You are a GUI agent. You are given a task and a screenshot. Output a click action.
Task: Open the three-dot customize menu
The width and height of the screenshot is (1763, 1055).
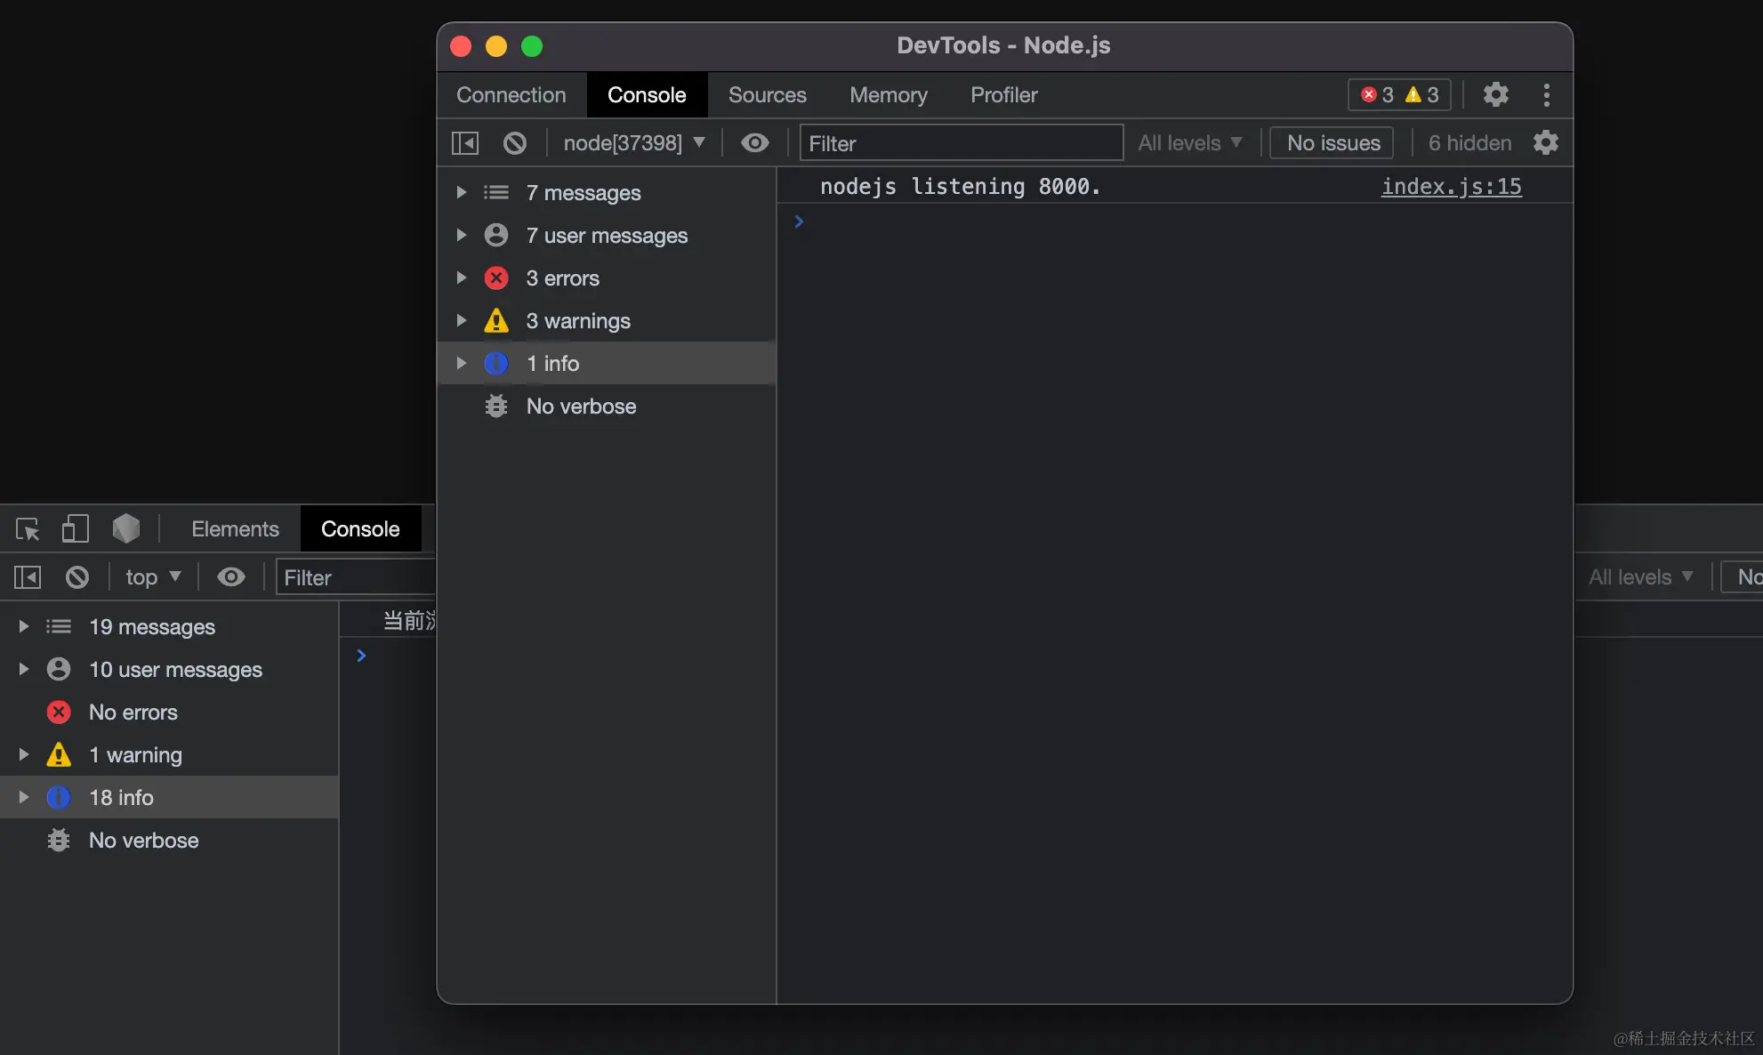pyautogui.click(x=1546, y=94)
